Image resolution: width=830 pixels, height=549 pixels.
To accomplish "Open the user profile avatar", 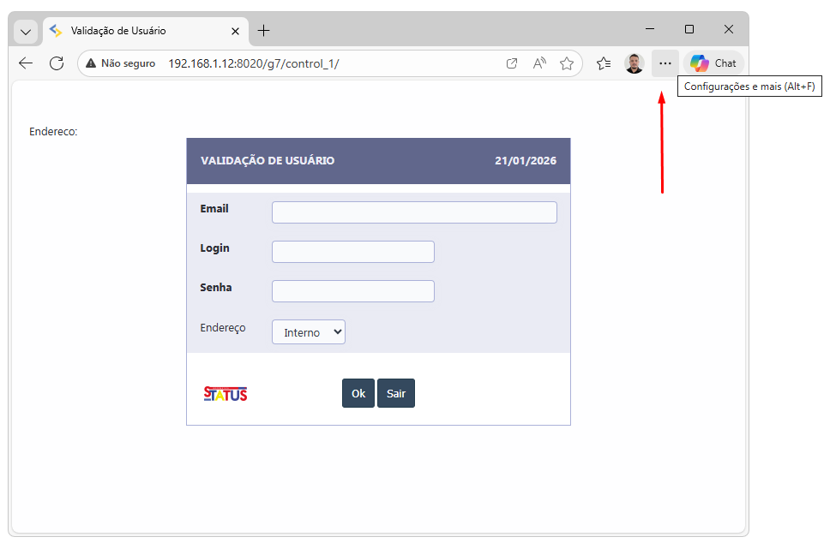I will (634, 63).
